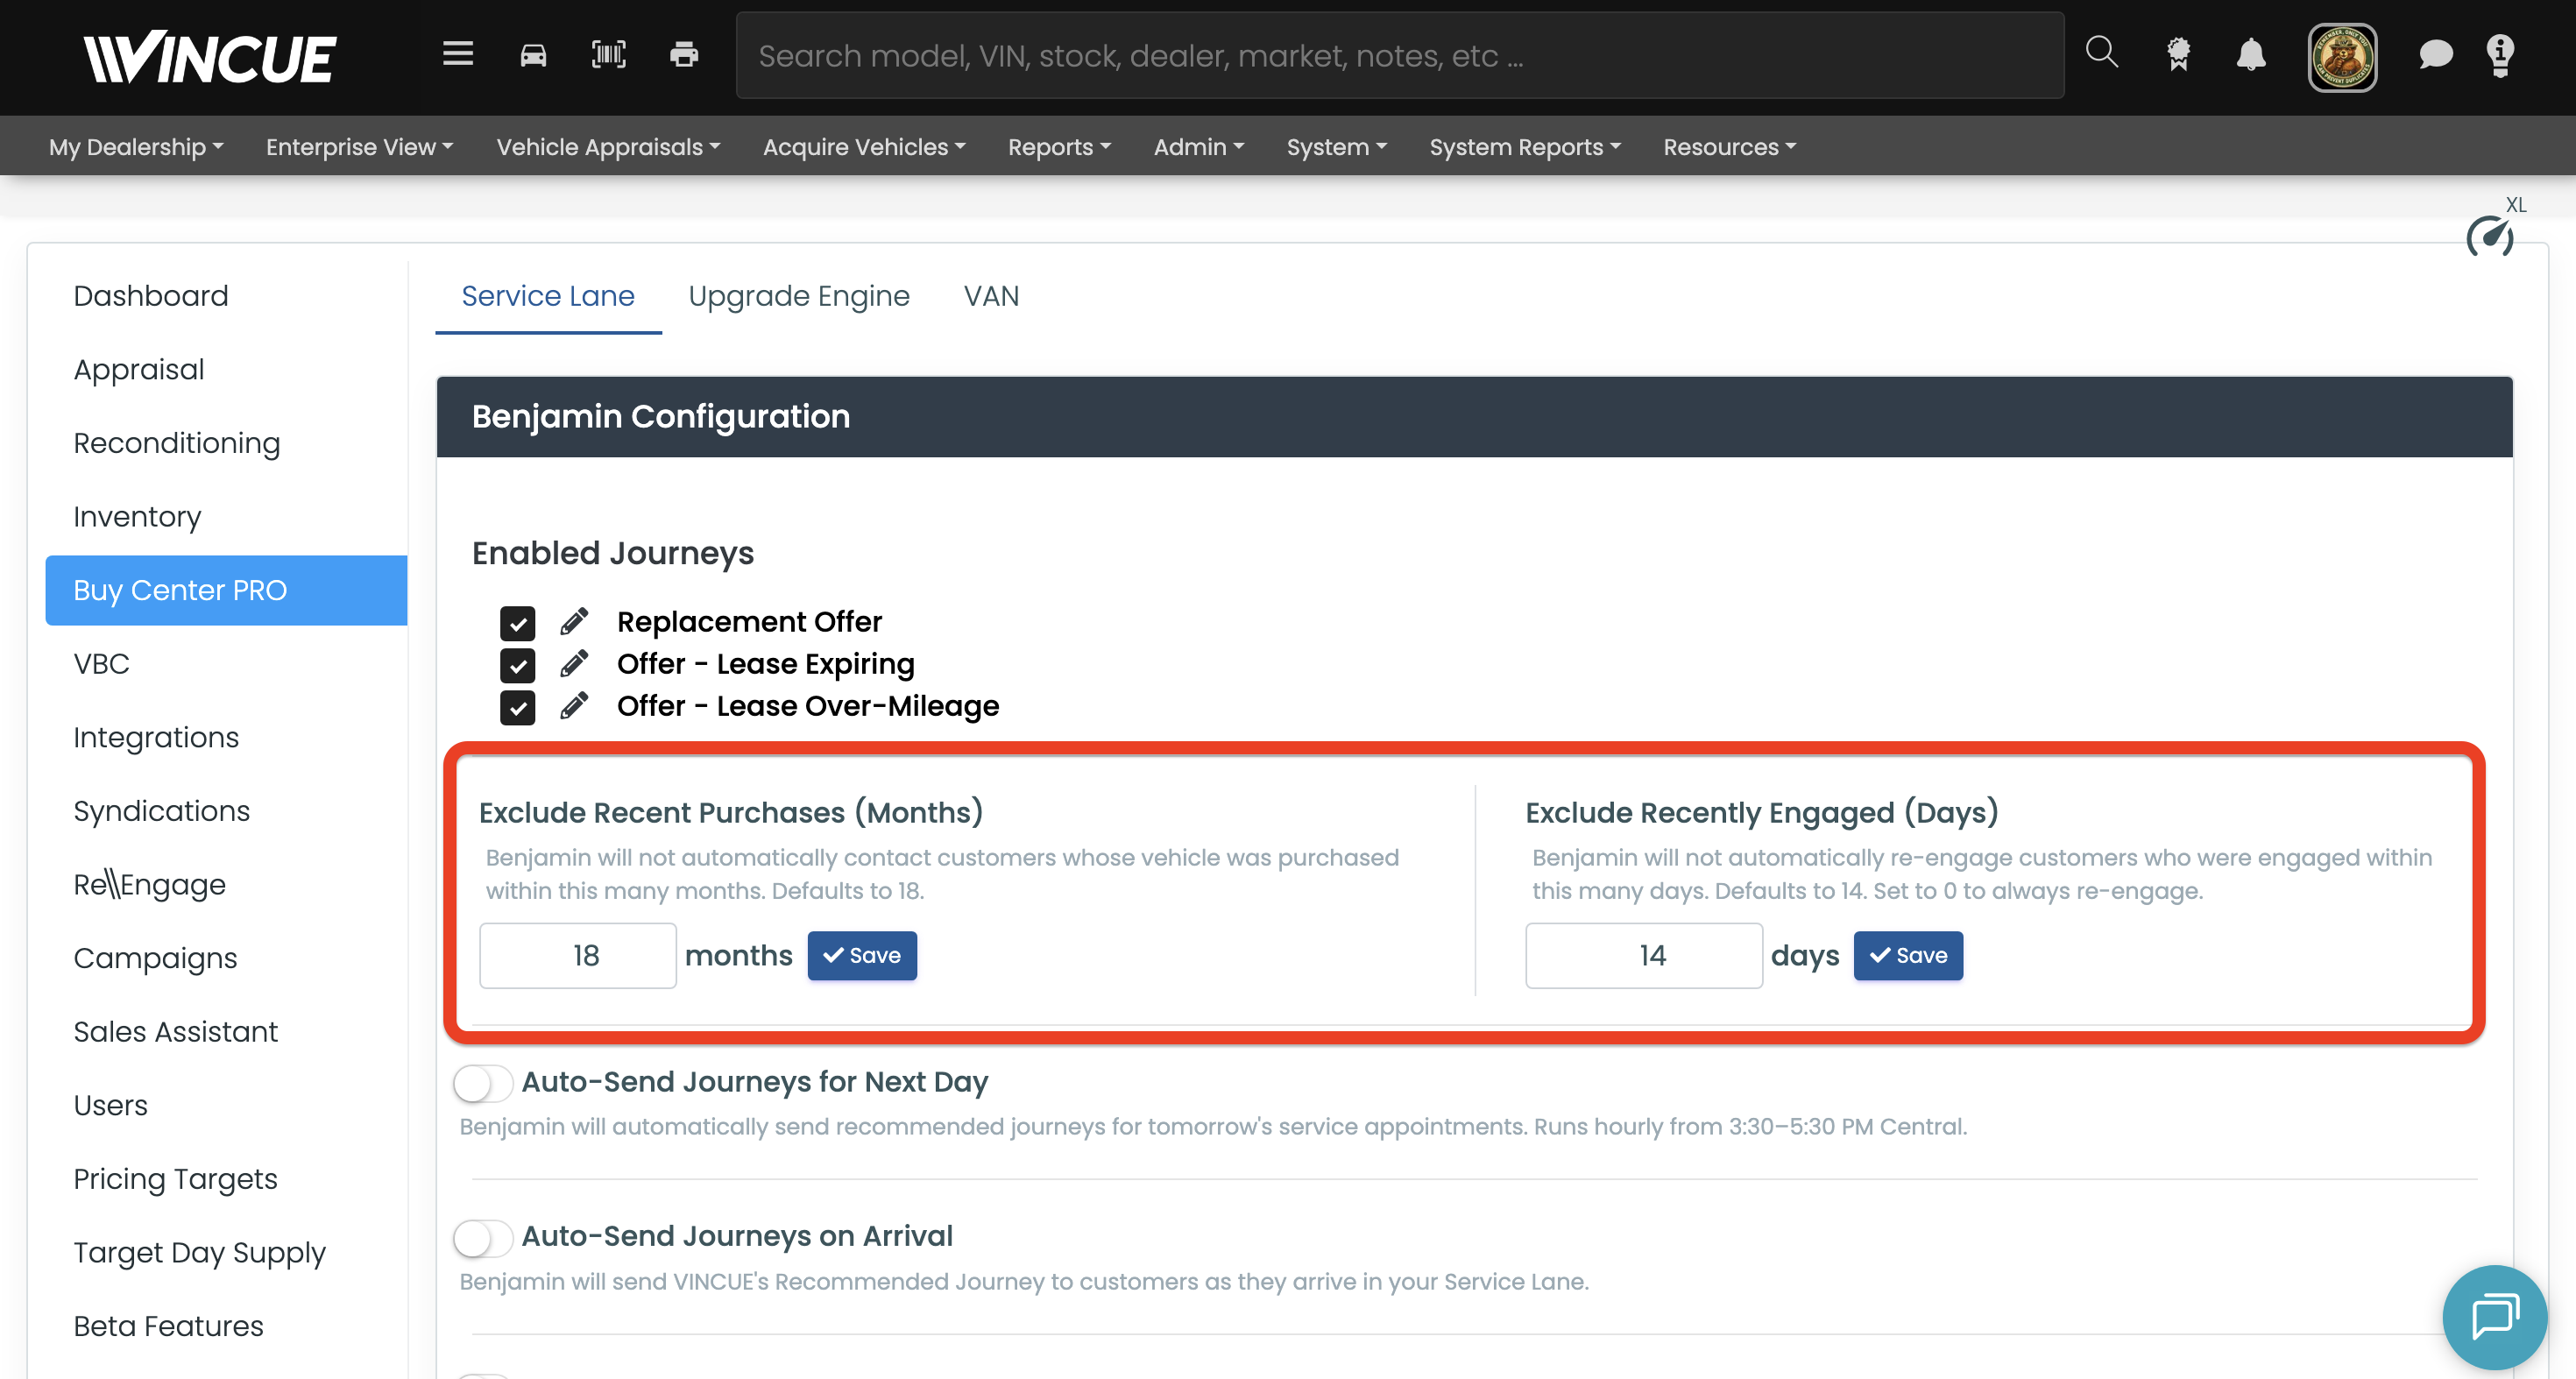Expand the My Dealership menu
Image resolution: width=2576 pixels, height=1379 pixels.
[x=136, y=147]
